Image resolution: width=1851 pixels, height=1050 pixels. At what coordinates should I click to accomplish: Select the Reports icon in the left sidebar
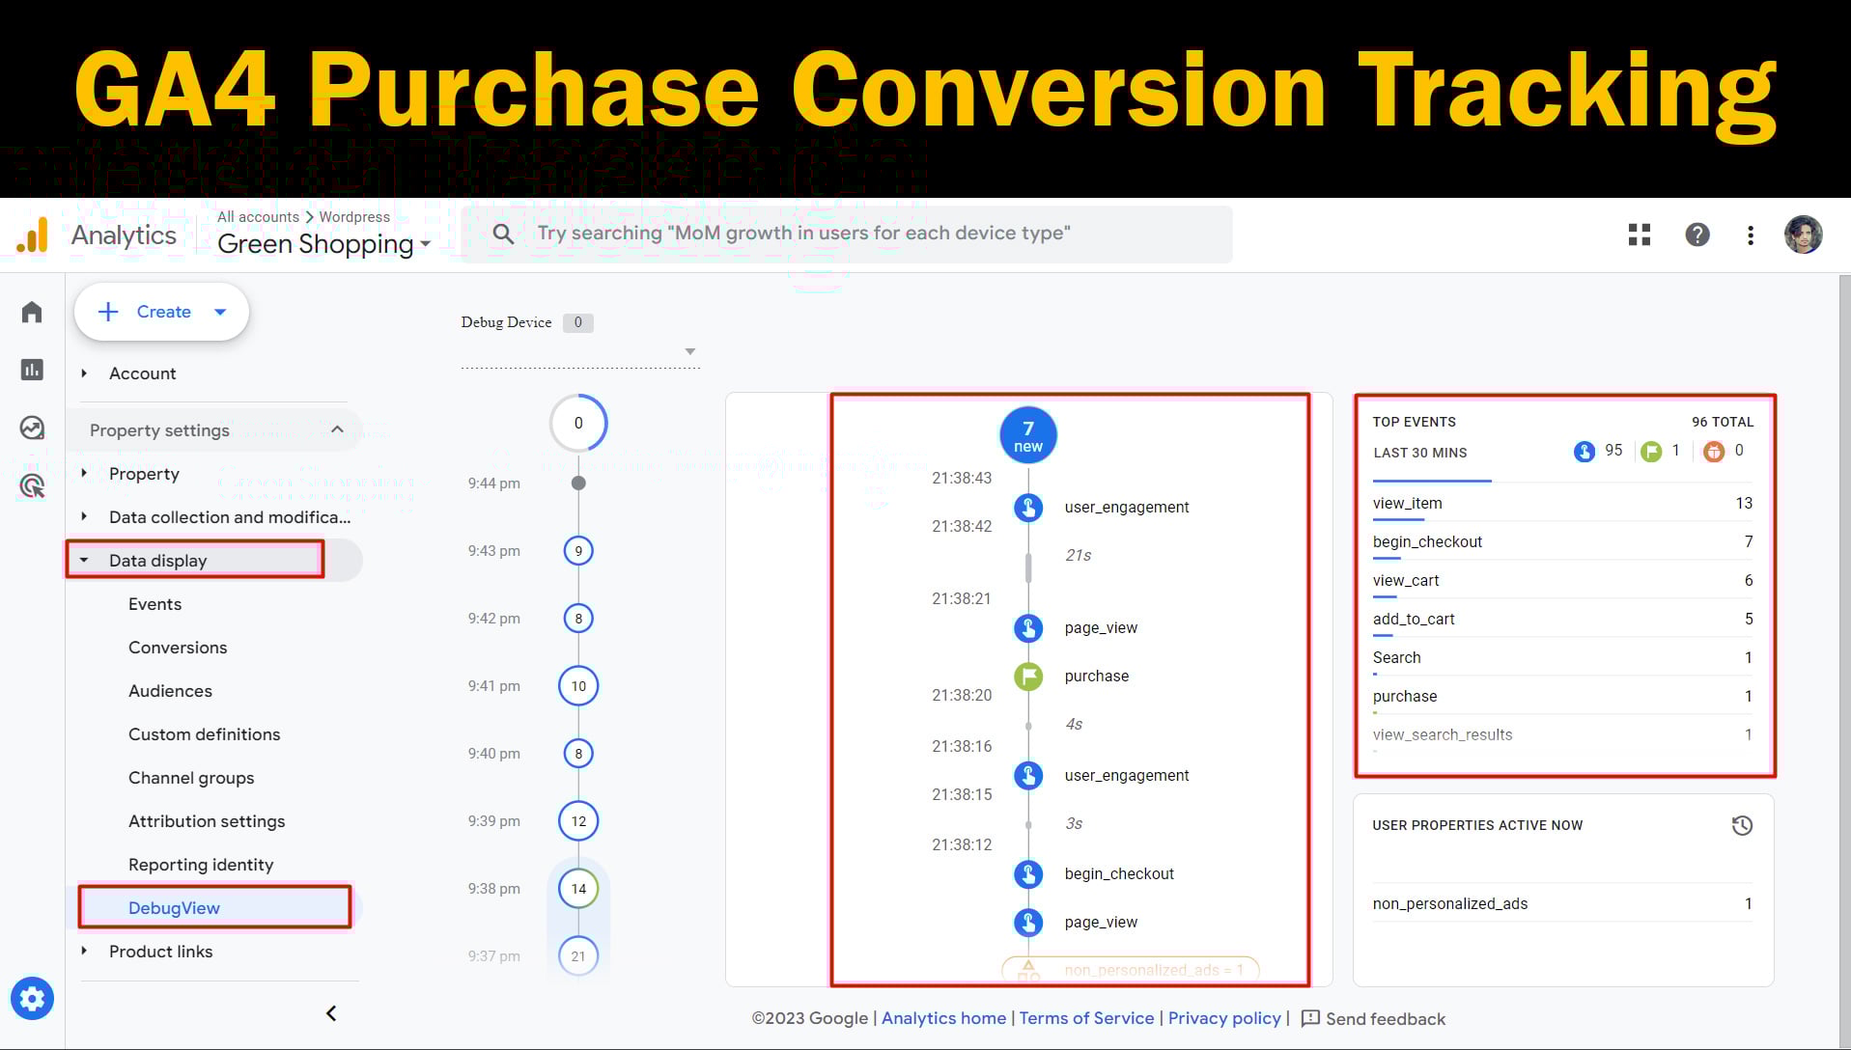coord(32,370)
